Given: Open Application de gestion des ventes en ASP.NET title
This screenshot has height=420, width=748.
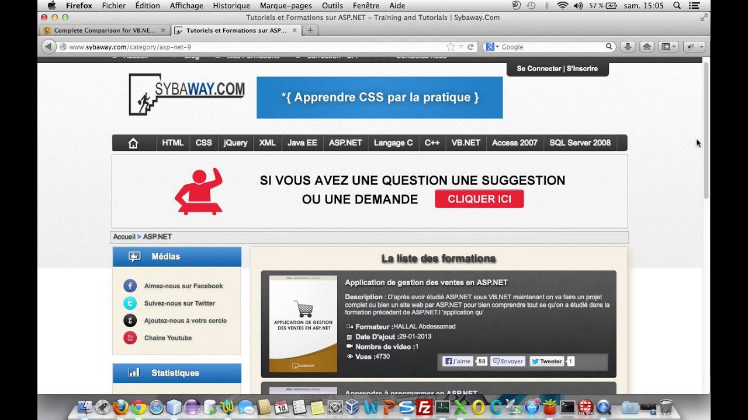Looking at the screenshot, I should click(426, 282).
